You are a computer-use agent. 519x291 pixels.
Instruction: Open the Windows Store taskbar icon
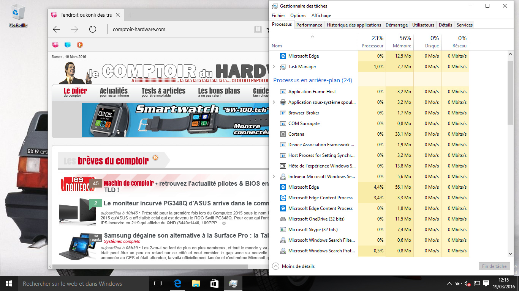coord(214,283)
